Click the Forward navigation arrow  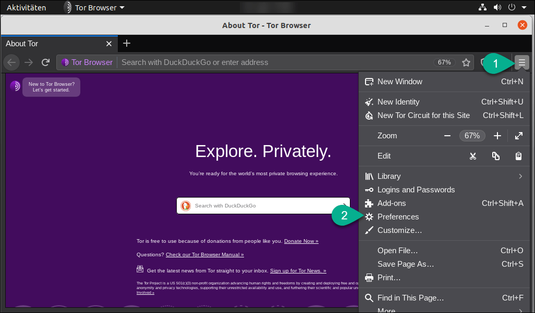click(x=29, y=62)
